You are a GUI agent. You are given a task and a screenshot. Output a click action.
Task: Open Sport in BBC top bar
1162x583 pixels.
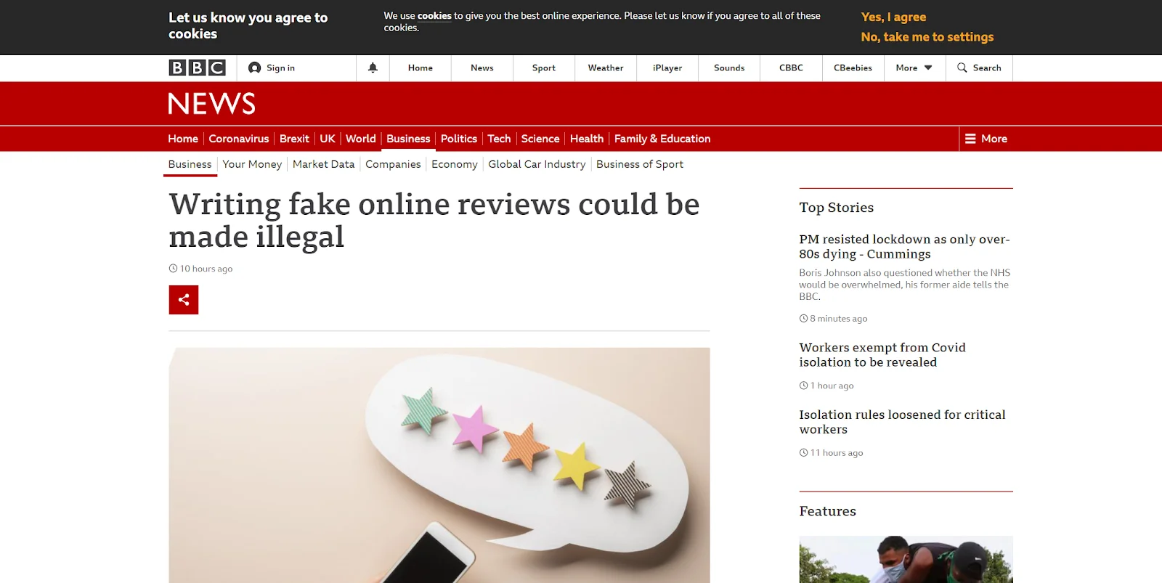(x=544, y=68)
